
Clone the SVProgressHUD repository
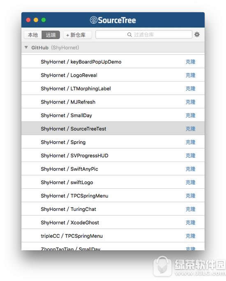click(190, 156)
